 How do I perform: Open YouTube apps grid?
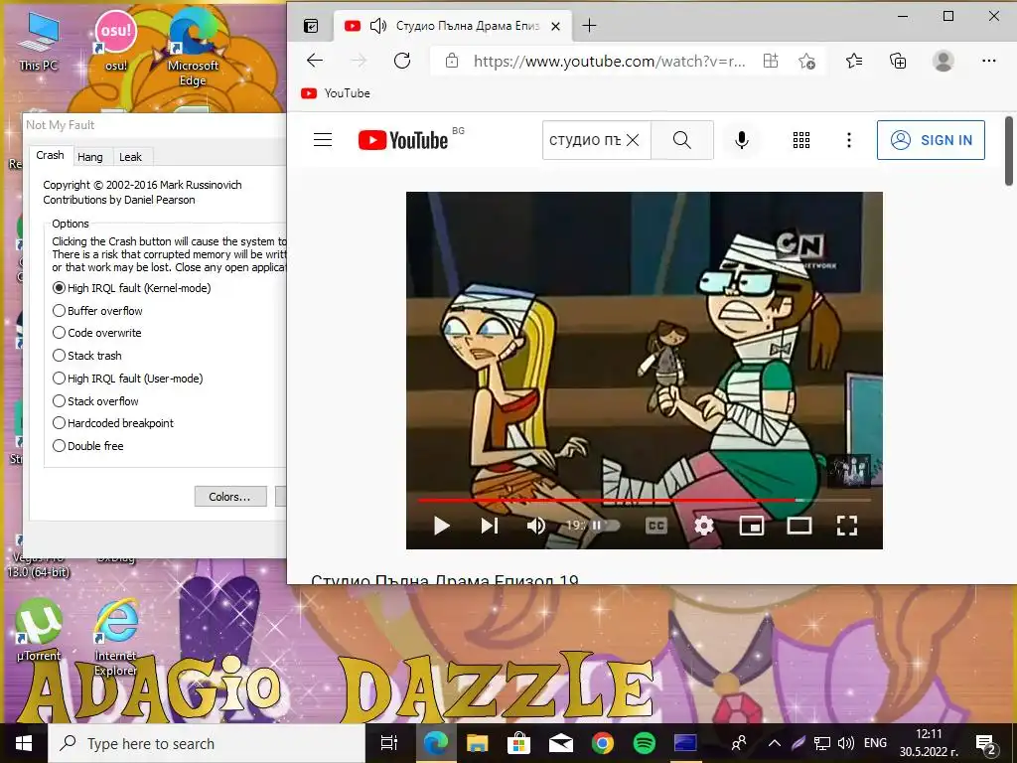[801, 140]
